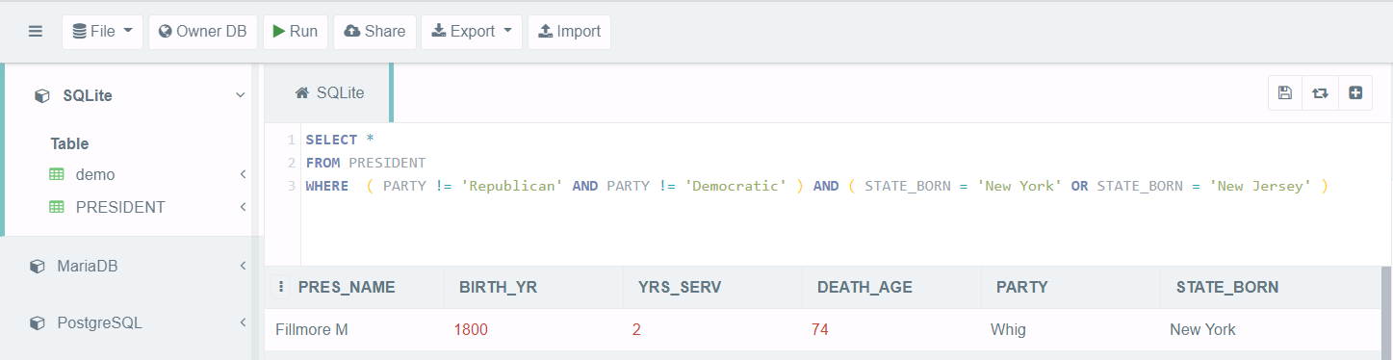The width and height of the screenshot is (1393, 360).
Task: Click the results column options dots icon
Action: [x=281, y=287]
